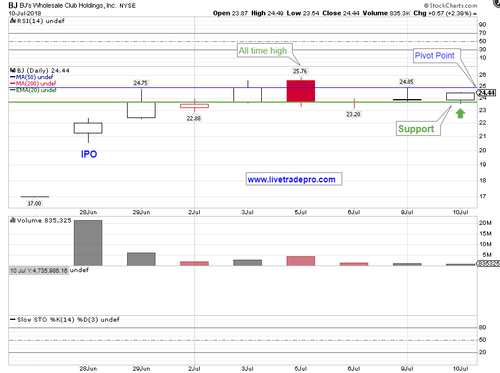
Task: Select the red 5Jul candlestick body
Action: tap(301, 91)
